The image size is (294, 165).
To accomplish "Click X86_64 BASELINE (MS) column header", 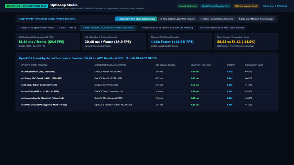I will point(165,65).
